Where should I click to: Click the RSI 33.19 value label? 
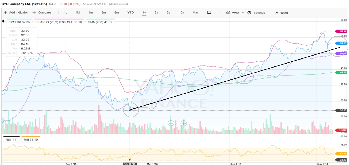coord(31,140)
